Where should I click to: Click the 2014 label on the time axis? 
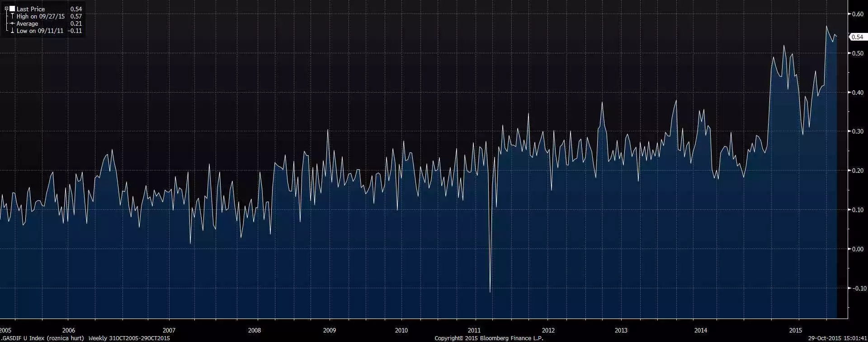point(701,330)
